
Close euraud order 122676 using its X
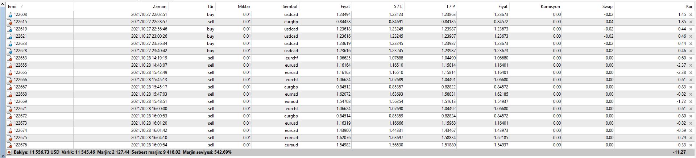tap(691, 145)
